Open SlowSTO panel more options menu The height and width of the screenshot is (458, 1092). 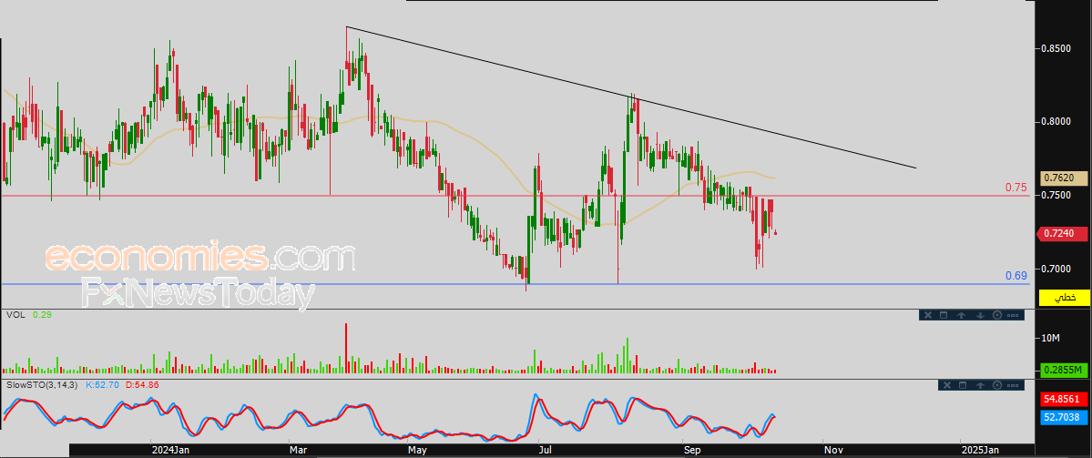point(1013,385)
